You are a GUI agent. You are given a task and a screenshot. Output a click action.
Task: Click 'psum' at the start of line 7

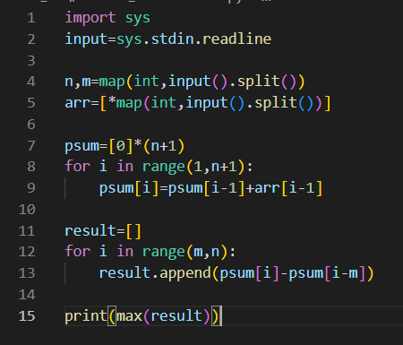pyautogui.click(x=82, y=146)
